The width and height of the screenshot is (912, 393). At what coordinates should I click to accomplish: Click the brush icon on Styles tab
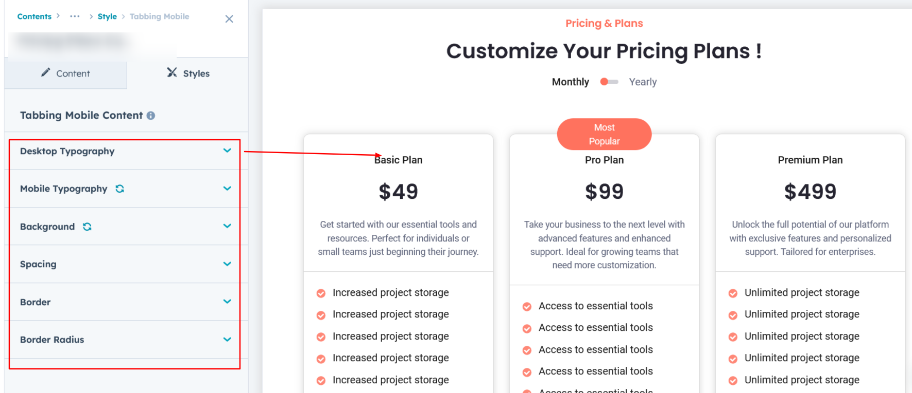pyautogui.click(x=172, y=72)
